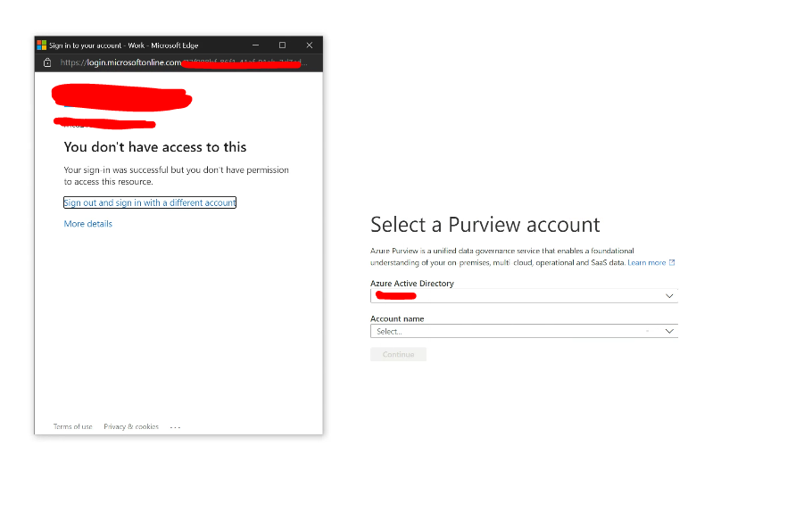Open the Terms of use link
Image resolution: width=812 pixels, height=520 pixels.
(x=72, y=427)
